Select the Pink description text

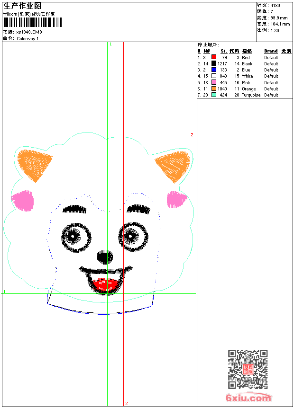(x=246, y=82)
